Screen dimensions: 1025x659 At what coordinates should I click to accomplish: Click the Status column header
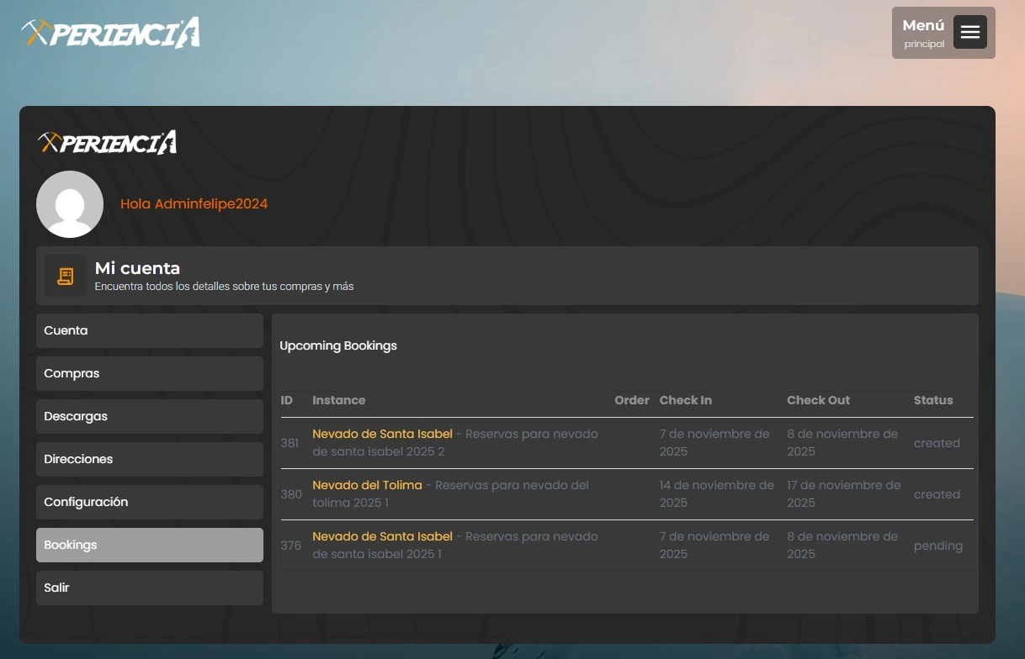(932, 400)
